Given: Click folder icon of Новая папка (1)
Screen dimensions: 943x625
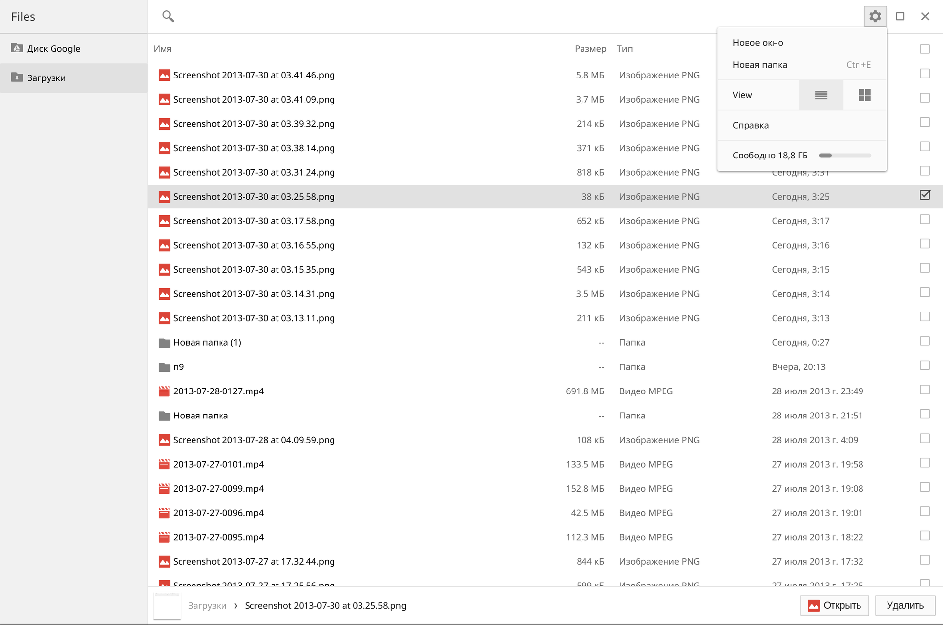Looking at the screenshot, I should pos(165,343).
